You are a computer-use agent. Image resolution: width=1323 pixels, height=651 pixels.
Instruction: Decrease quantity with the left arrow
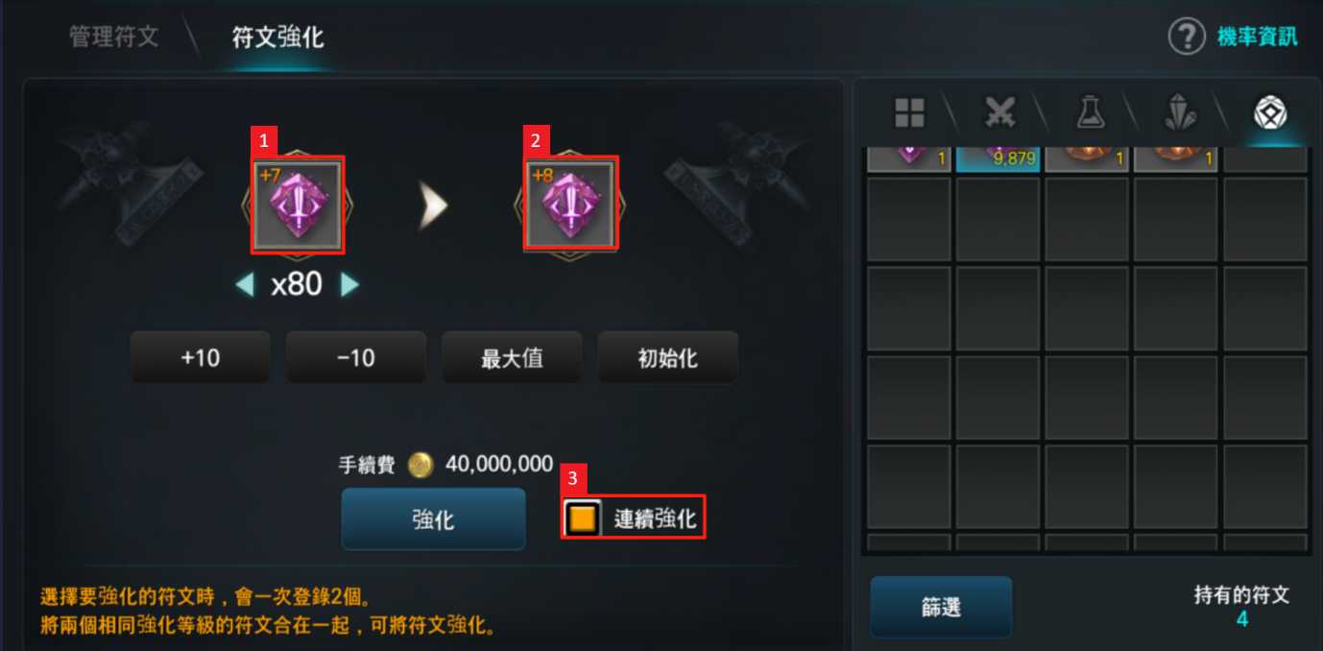pos(246,285)
